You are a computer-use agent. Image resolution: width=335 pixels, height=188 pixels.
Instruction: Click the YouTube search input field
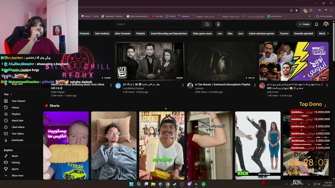(158, 24)
